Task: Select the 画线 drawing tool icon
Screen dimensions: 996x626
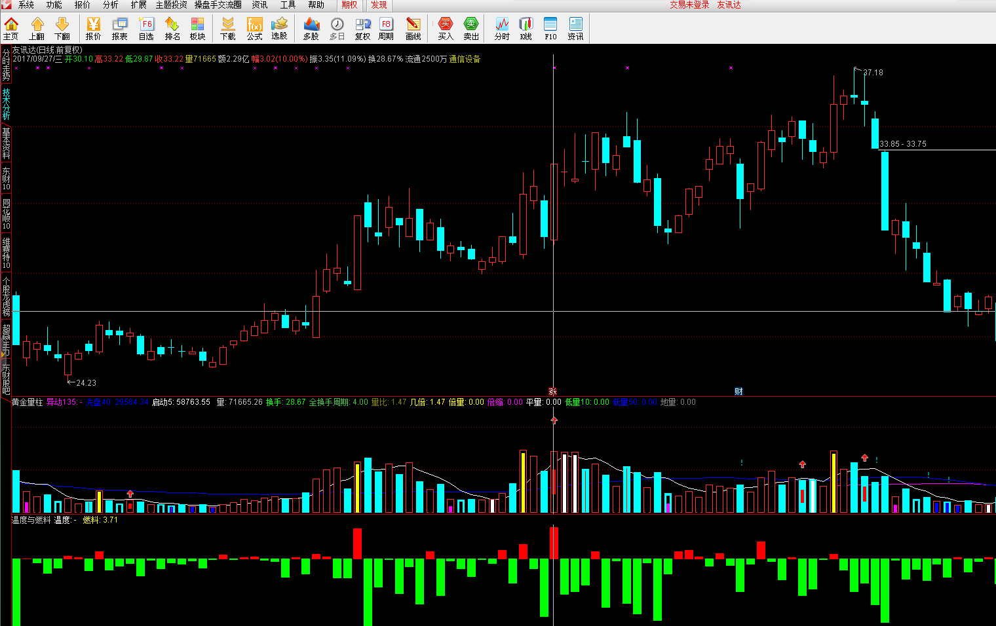Action: 413,29
